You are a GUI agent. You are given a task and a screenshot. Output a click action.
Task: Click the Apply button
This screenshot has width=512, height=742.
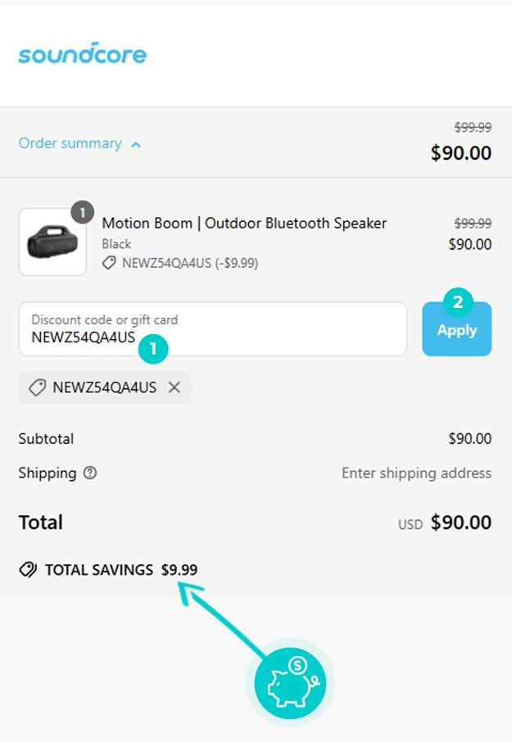click(456, 330)
